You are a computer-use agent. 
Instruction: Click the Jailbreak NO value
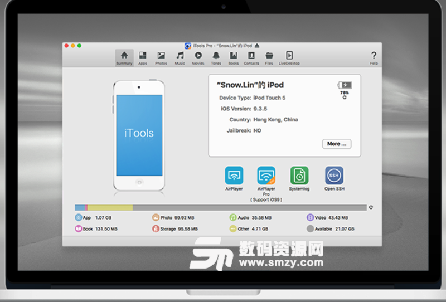257,130
